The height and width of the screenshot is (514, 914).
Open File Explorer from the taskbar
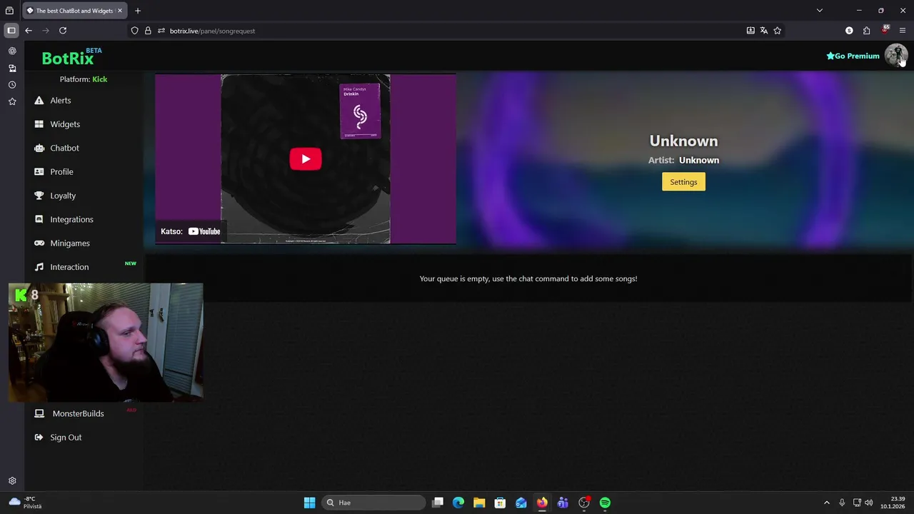pos(479,503)
